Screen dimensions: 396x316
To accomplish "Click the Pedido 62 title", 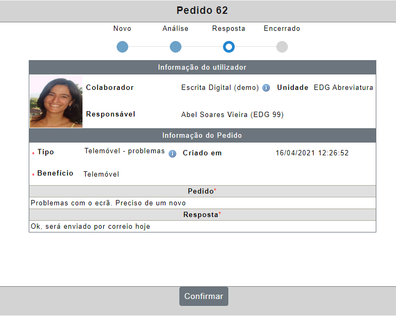I will (202, 10).
